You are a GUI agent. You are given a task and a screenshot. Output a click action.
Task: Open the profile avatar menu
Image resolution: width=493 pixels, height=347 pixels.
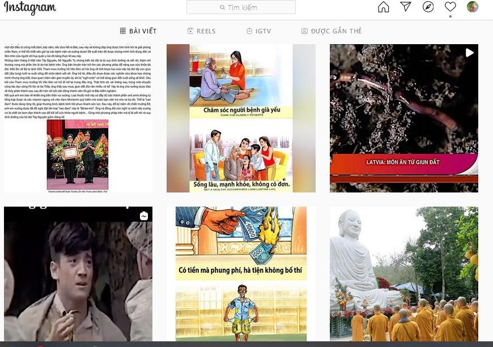coord(472,7)
